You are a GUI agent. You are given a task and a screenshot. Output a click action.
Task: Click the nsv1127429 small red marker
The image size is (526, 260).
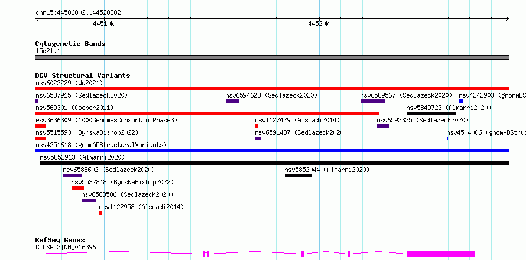pyautogui.click(x=256, y=126)
